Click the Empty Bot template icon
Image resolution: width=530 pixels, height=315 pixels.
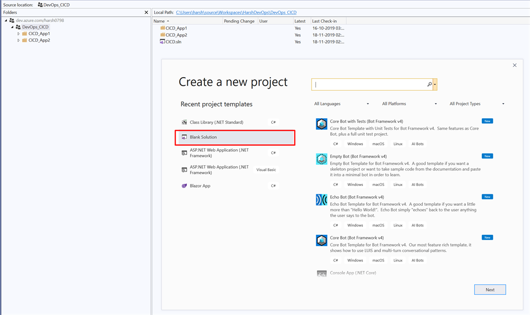point(321,159)
